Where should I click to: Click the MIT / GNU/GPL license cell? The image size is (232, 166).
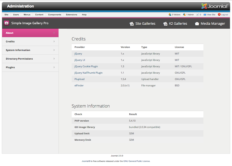(183, 66)
